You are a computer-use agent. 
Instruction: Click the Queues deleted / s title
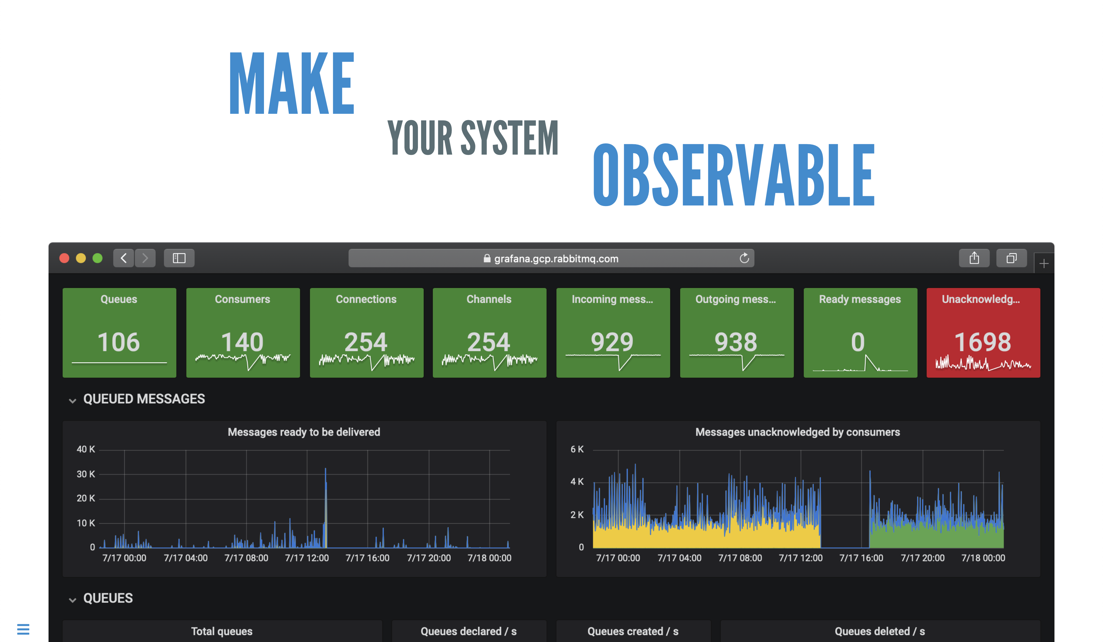pyautogui.click(x=880, y=631)
